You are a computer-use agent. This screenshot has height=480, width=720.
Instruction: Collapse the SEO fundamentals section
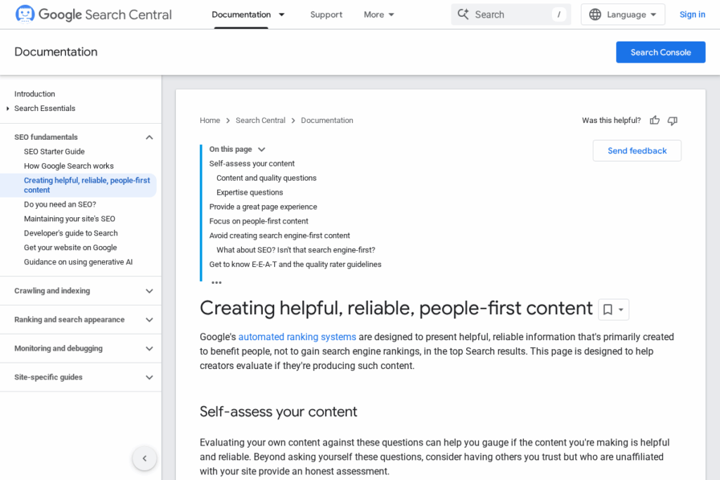pyautogui.click(x=149, y=137)
